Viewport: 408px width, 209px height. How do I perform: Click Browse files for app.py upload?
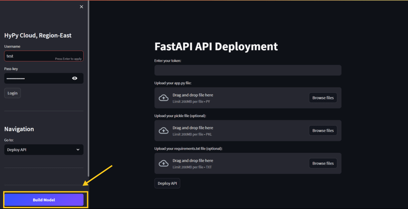tap(323, 98)
